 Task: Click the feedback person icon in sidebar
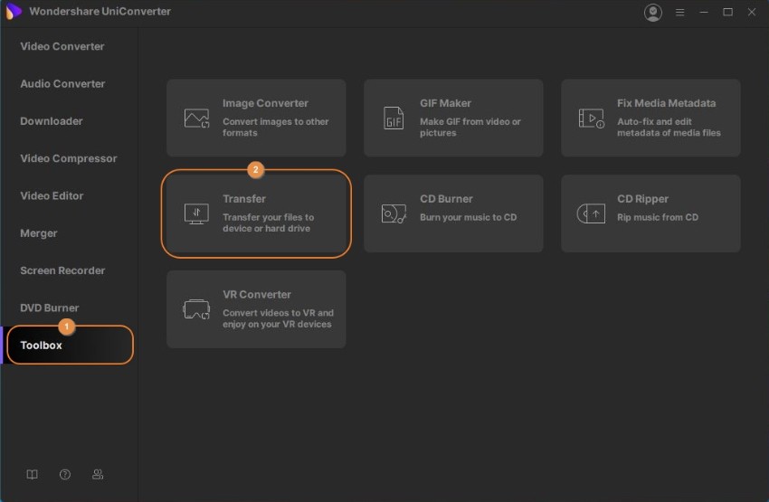pyautogui.click(x=98, y=474)
